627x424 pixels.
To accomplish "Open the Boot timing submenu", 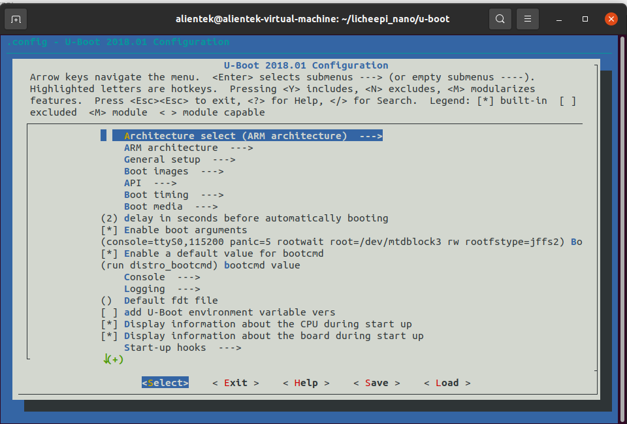I will [x=174, y=195].
